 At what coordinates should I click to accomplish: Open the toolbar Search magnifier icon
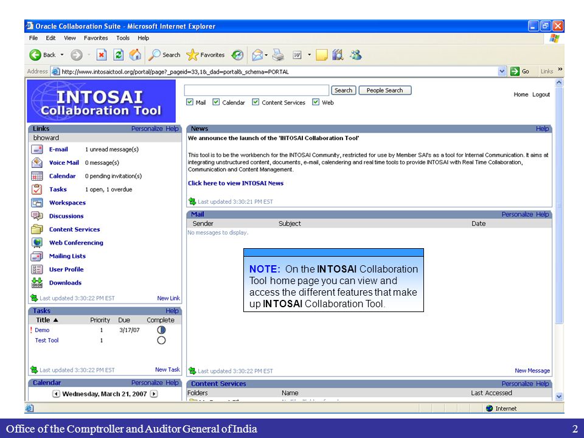coord(154,55)
